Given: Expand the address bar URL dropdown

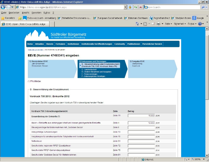Looking at the screenshot, I should pyautogui.click(x=126, y=7).
